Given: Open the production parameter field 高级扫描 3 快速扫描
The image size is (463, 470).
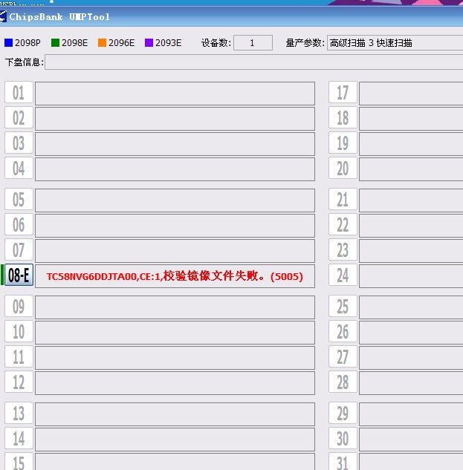Looking at the screenshot, I should 395,43.
